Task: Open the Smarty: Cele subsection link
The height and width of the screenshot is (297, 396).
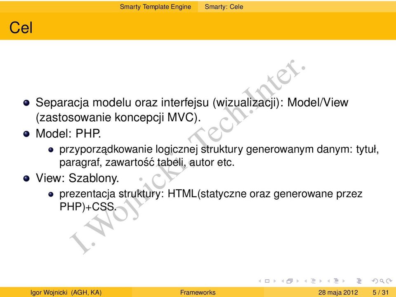Action: (x=224, y=7)
